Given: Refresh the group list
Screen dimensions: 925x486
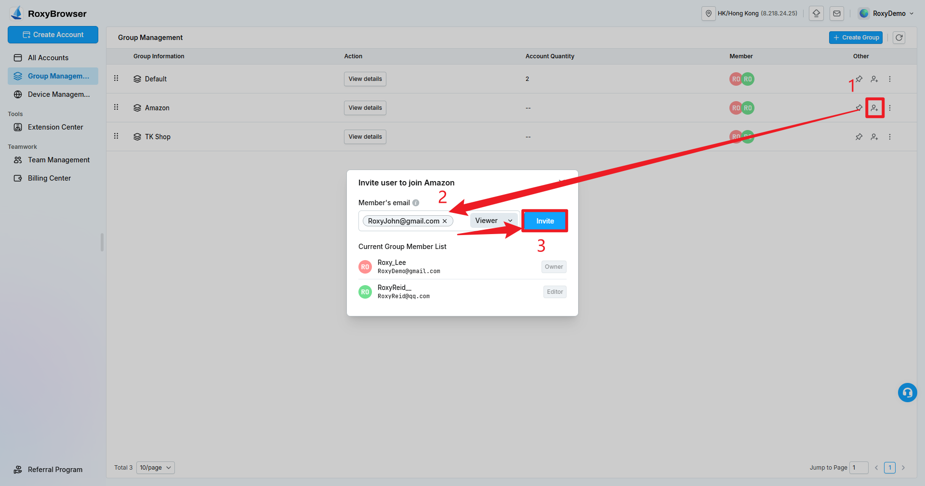Looking at the screenshot, I should pyautogui.click(x=899, y=38).
